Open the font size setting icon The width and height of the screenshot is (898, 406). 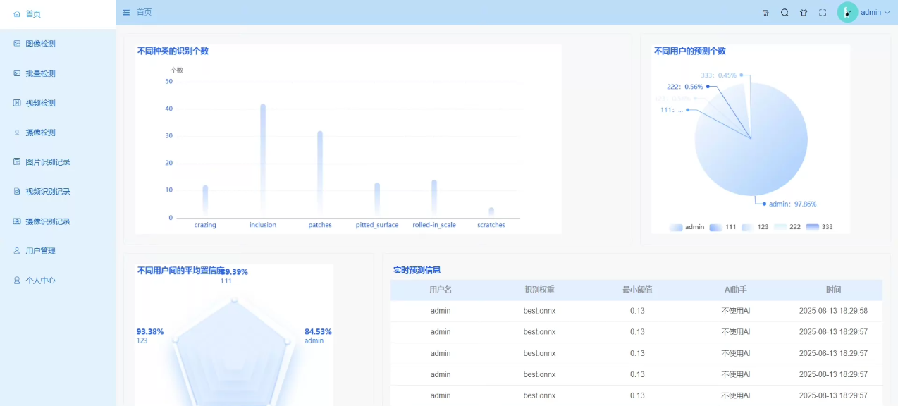point(765,12)
